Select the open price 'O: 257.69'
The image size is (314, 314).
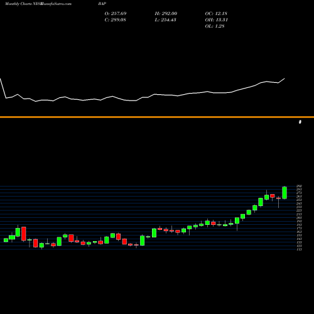click(x=116, y=14)
